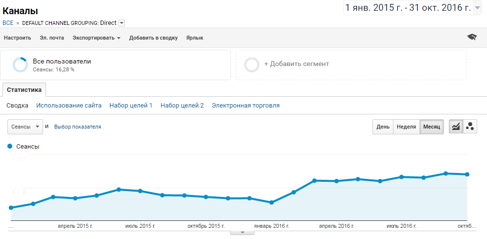
Task: Click the Выбор показателя link
Action: pyautogui.click(x=77, y=127)
